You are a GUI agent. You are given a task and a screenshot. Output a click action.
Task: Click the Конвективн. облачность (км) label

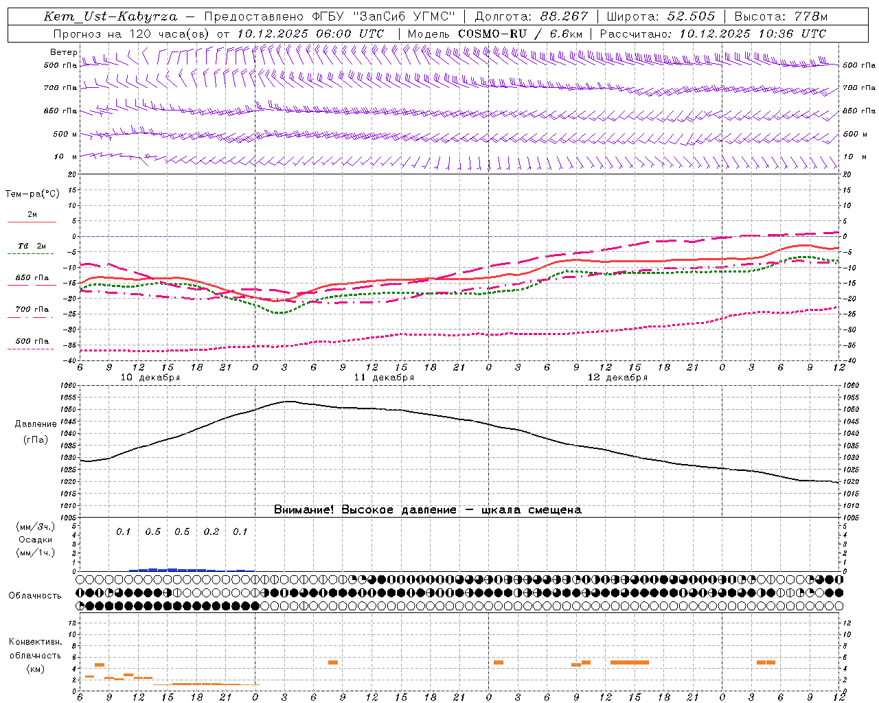click(35, 655)
